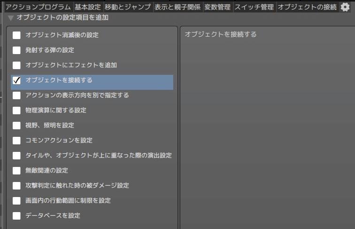Click the 無敵関連の設定 row label
The image size is (355, 229).
pos(46,171)
